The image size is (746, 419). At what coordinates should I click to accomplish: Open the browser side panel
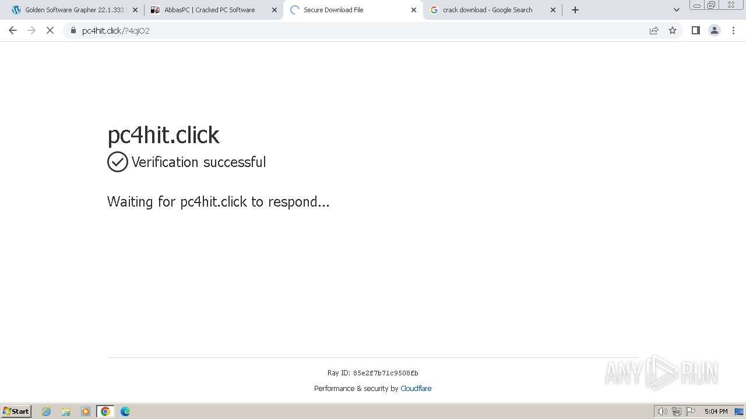tap(695, 30)
